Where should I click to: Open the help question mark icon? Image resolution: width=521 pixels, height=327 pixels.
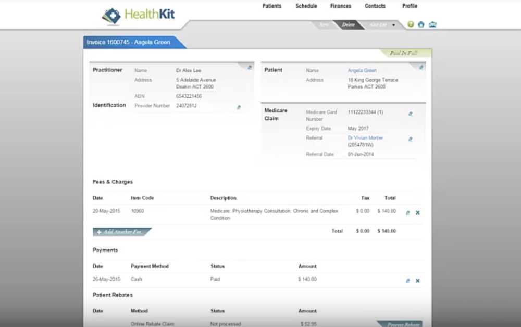[411, 24]
